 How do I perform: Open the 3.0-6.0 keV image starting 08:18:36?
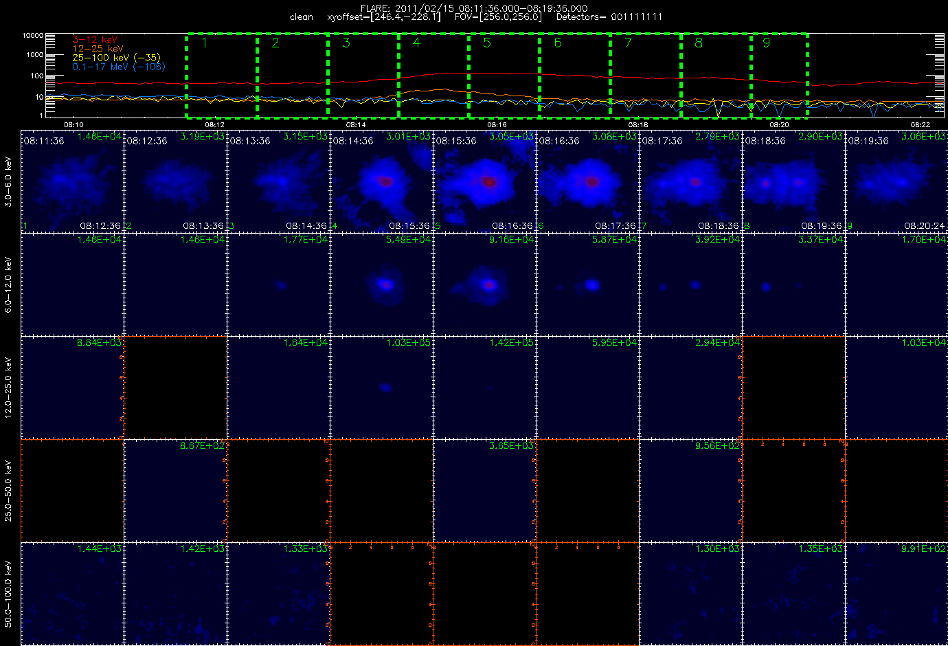pos(793,181)
